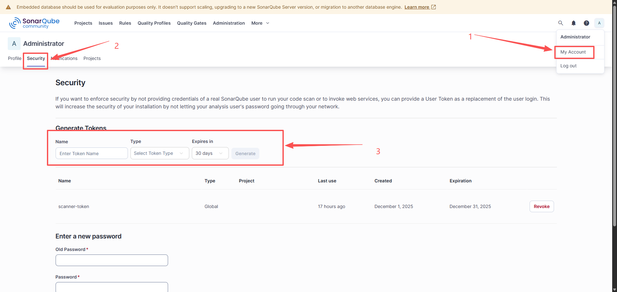Expand the More navigation menu
The height and width of the screenshot is (292, 617).
[x=260, y=23]
